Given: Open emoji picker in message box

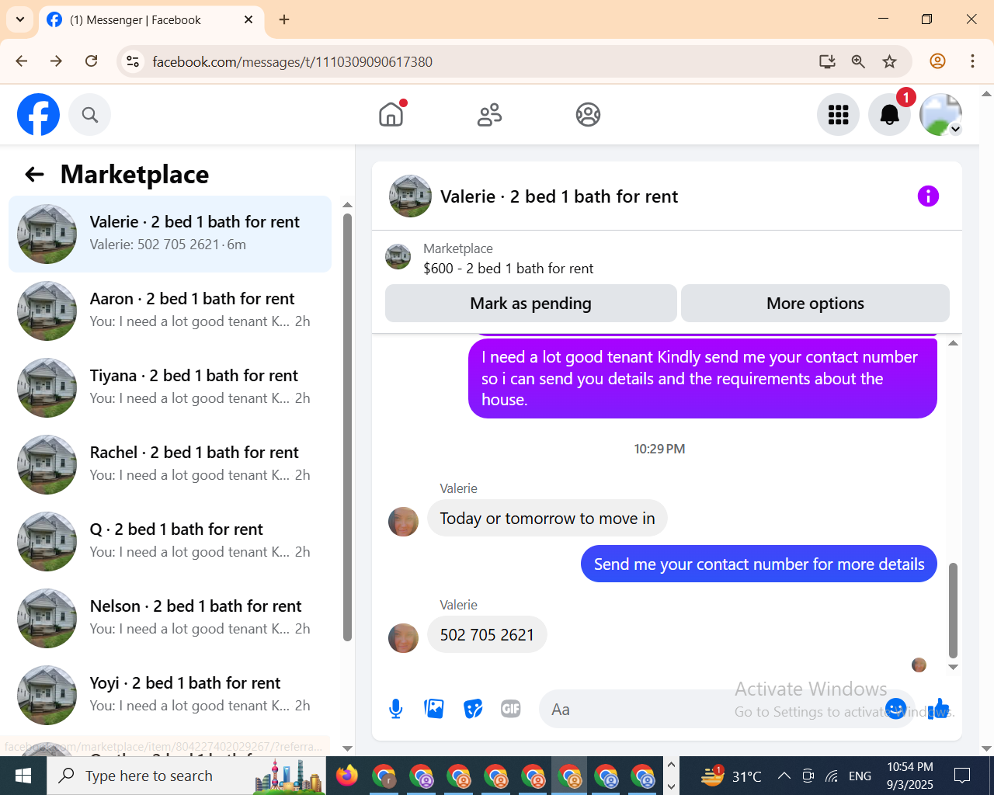Looking at the screenshot, I should 895,709.
